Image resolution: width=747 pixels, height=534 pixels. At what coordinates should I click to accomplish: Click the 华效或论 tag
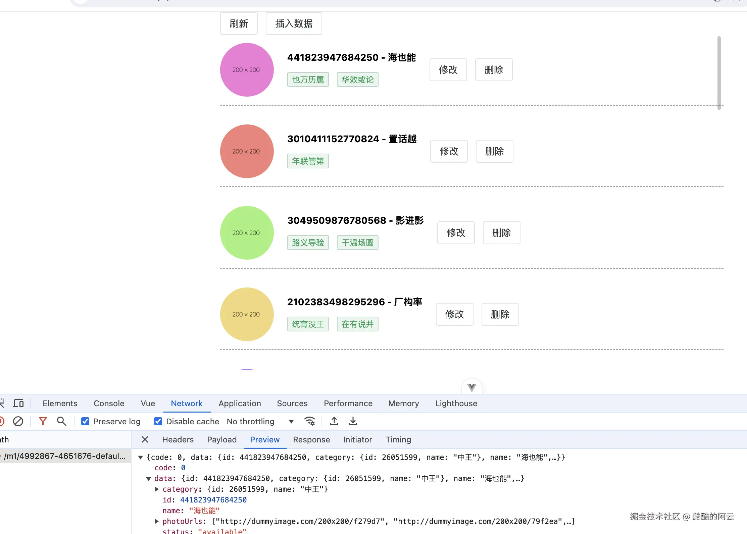pos(358,79)
